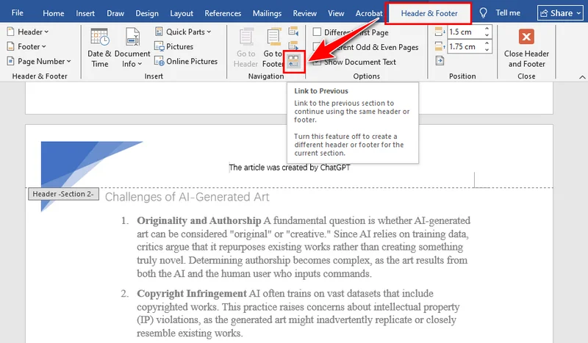
Task: Click the header text 'The article was created by ChatGPT'
Action: [290, 167]
